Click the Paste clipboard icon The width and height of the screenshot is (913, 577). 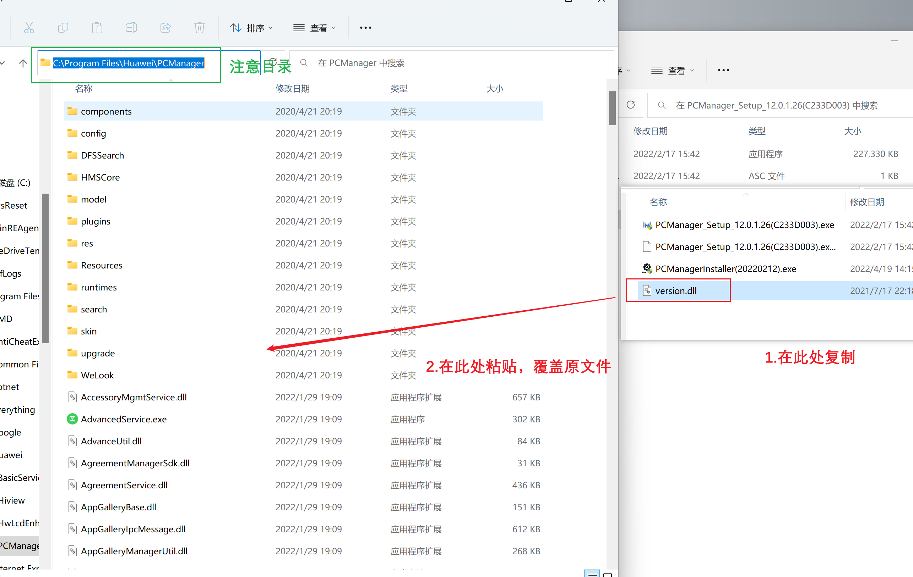(x=97, y=28)
